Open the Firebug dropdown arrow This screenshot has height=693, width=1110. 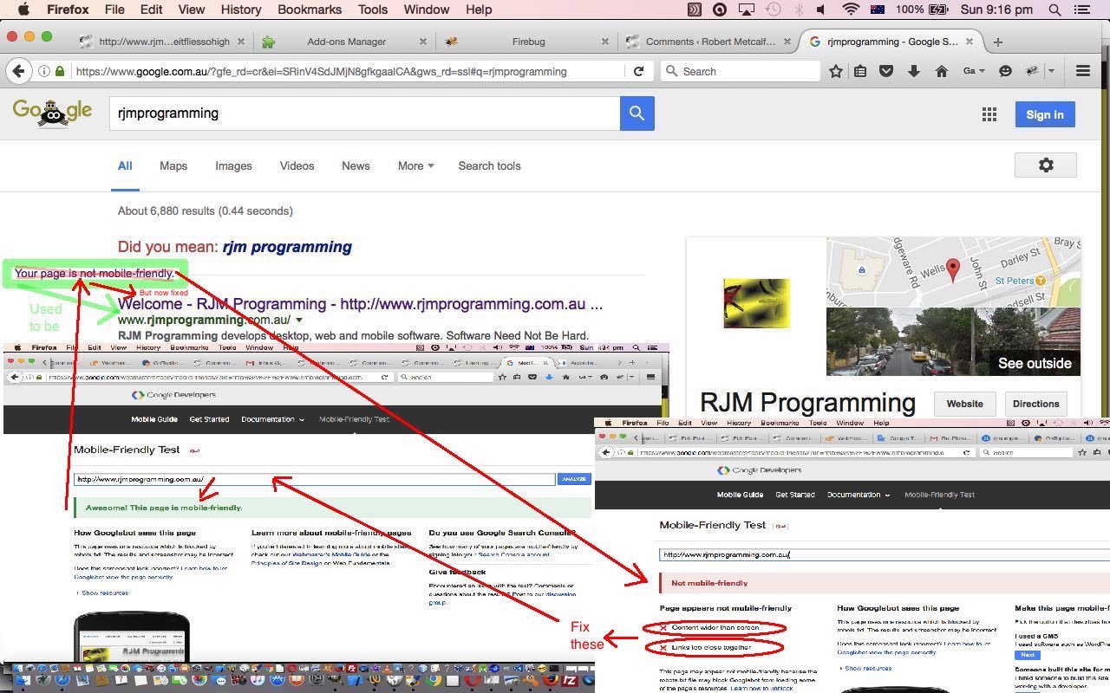pyautogui.click(x=1051, y=71)
